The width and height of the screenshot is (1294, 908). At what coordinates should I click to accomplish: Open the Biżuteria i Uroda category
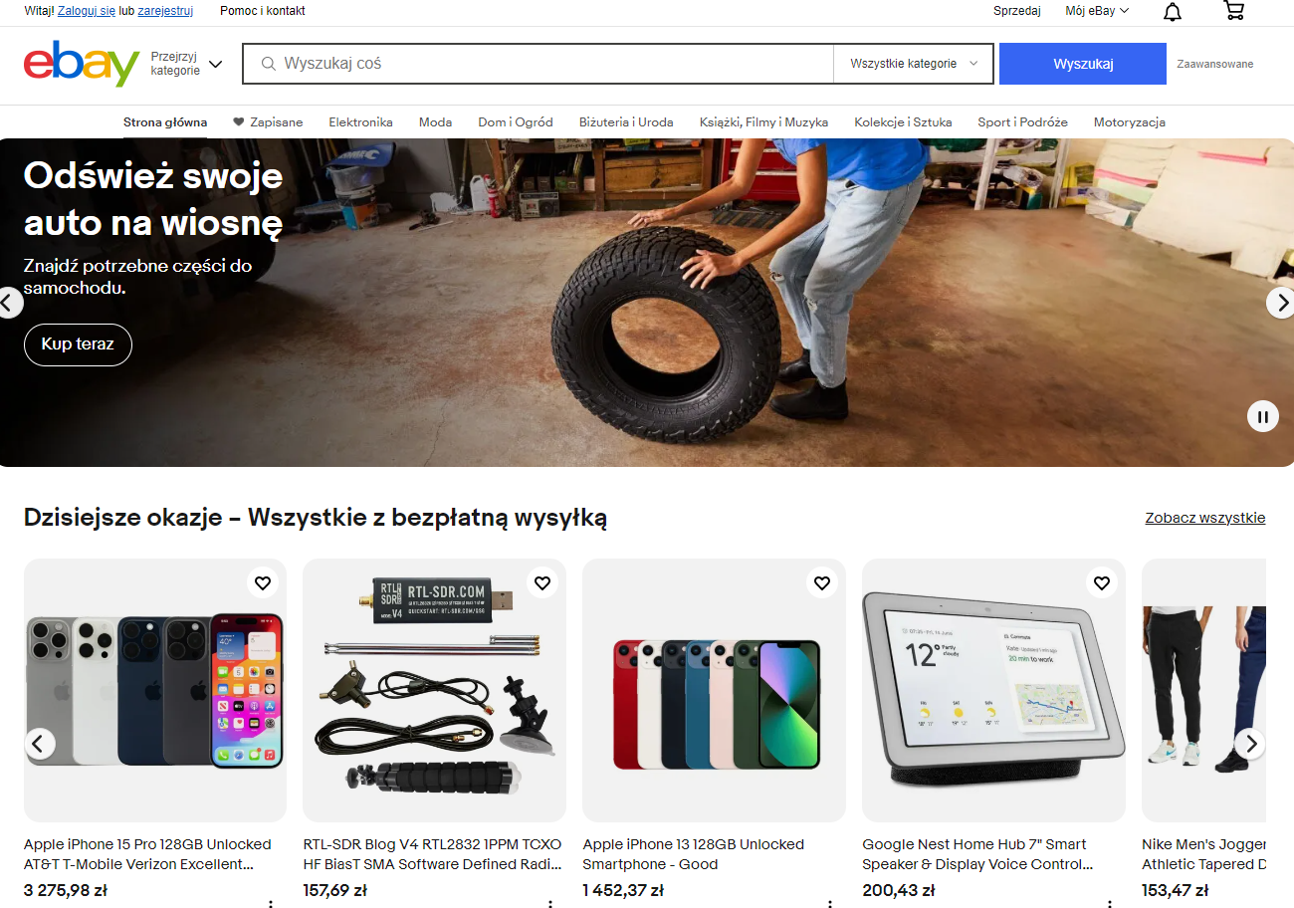click(626, 122)
